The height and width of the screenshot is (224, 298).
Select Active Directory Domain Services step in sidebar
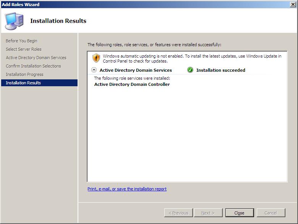(36, 58)
